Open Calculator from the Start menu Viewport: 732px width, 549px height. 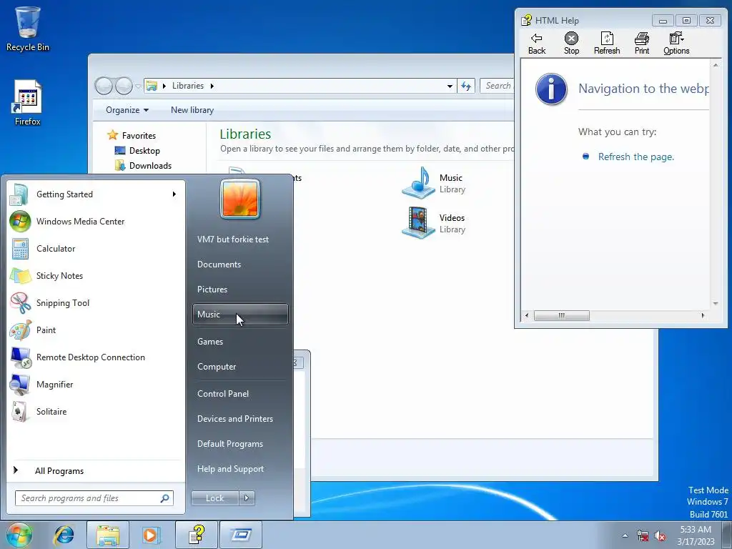[97, 248]
